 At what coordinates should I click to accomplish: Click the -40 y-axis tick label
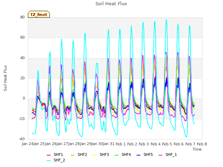pos(22,139)
